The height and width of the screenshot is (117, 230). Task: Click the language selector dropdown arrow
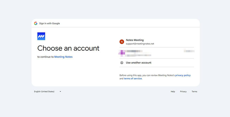[60, 91]
